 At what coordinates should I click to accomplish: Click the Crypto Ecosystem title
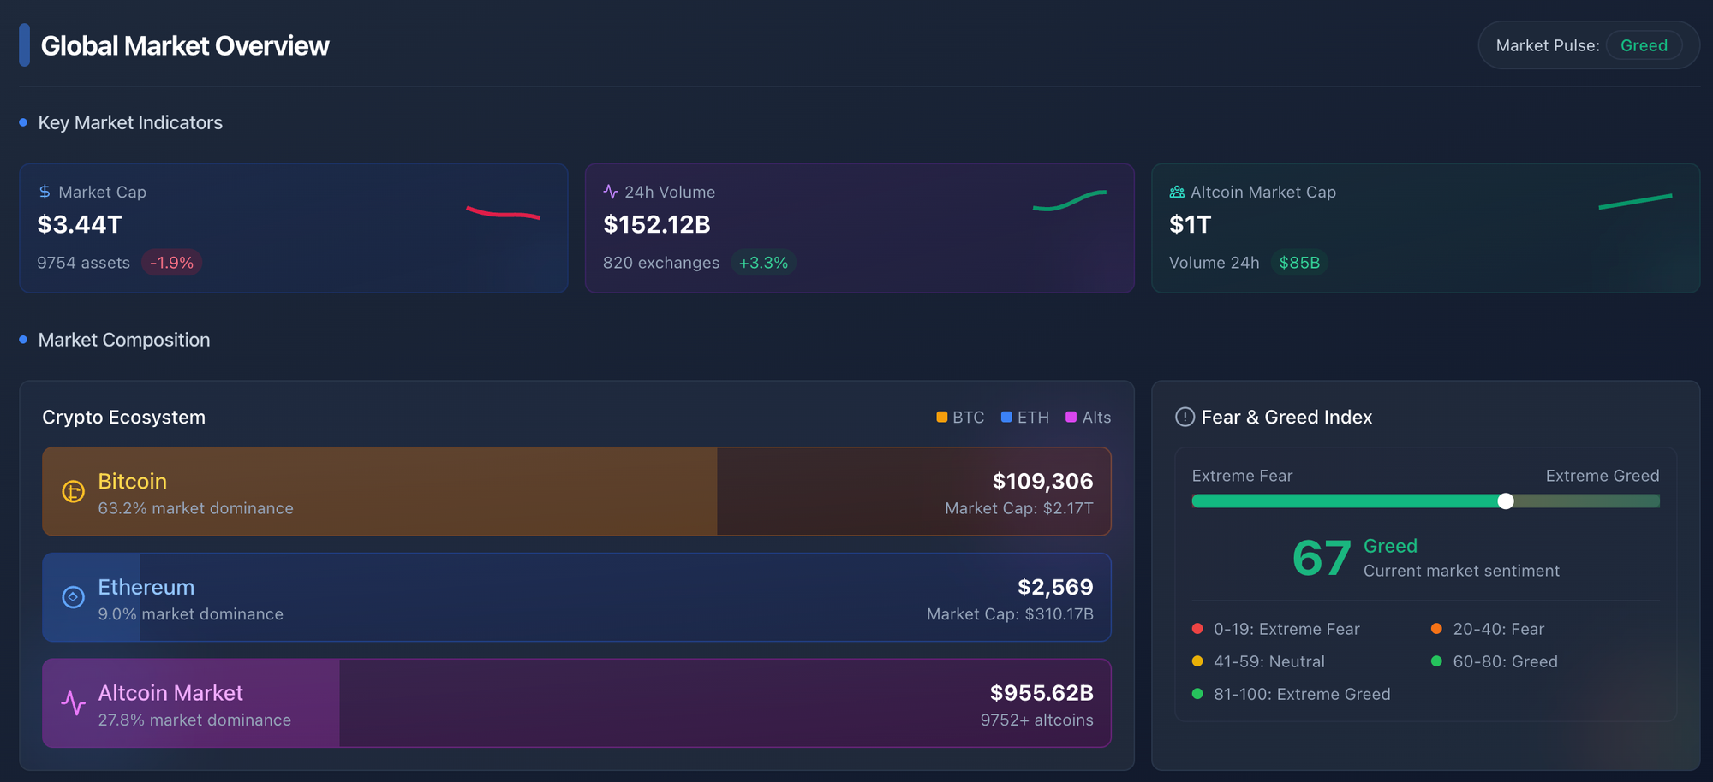124,417
